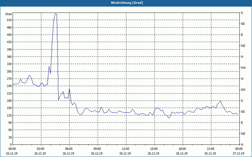This screenshot has width=252, height=157.
Task: Click the Windrichtung [Grad] chart title
Action: click(127, 3)
